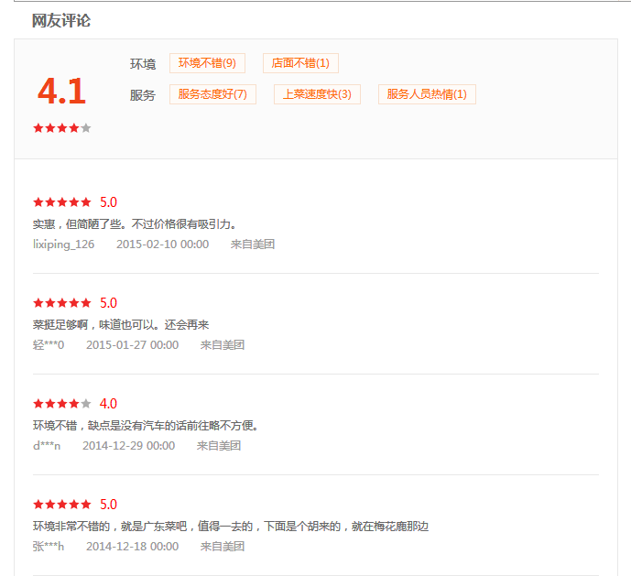Click the overall 4.1 score
The image size is (631, 576).
61,91
